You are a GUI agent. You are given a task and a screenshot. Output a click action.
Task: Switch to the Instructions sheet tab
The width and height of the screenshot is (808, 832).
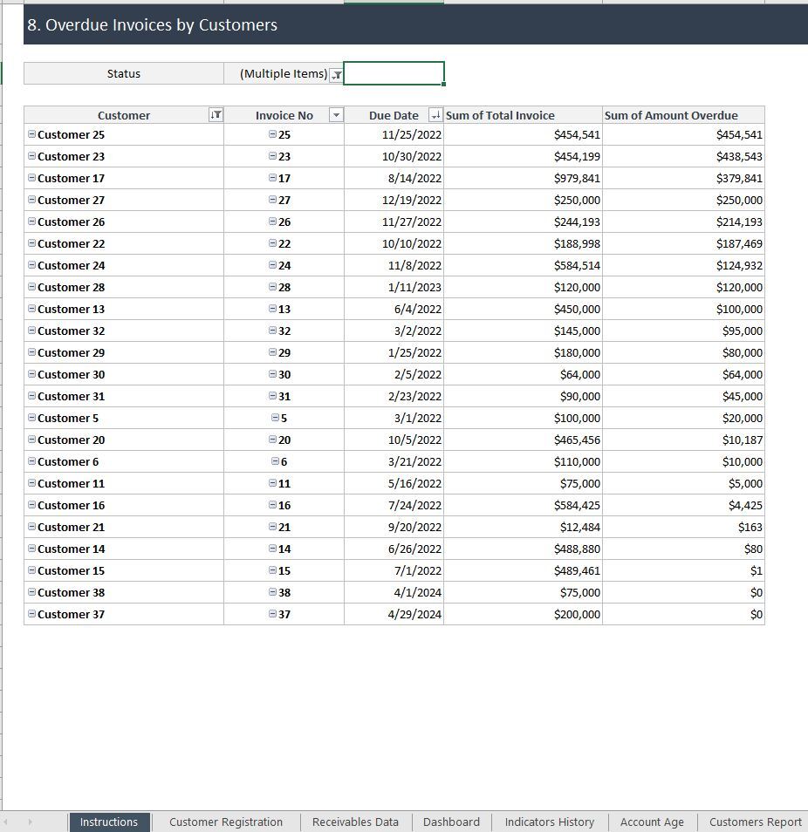click(x=109, y=822)
